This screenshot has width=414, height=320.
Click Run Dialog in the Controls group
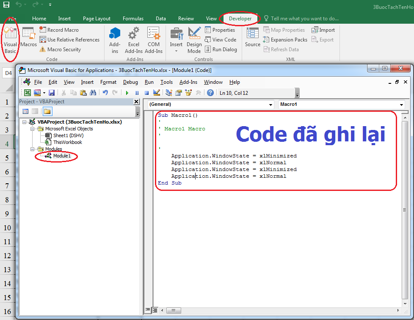click(221, 49)
